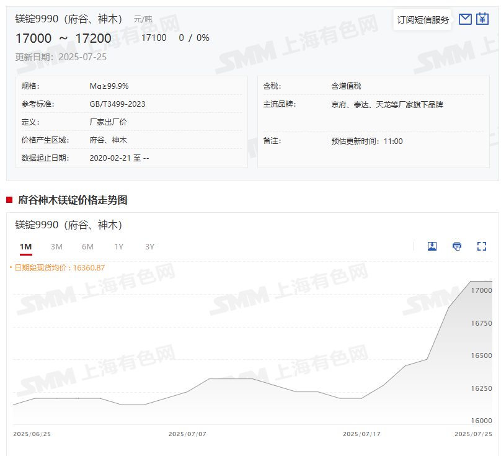Click the 2025/07/17 date axis label
Viewport: 501px width, 456px height.
(x=361, y=434)
